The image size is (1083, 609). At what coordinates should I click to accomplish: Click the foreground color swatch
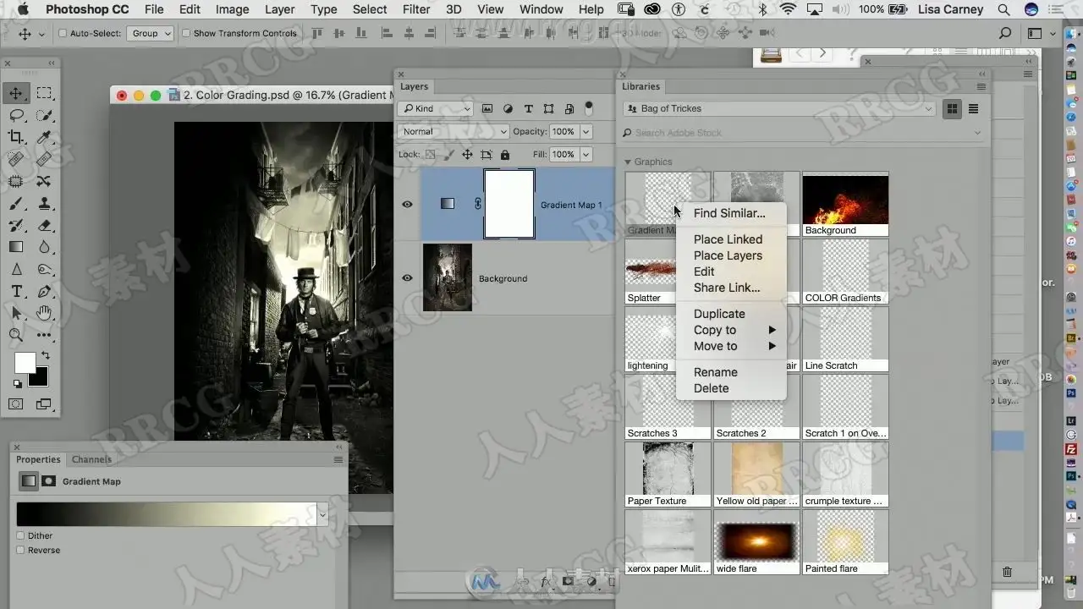[25, 363]
